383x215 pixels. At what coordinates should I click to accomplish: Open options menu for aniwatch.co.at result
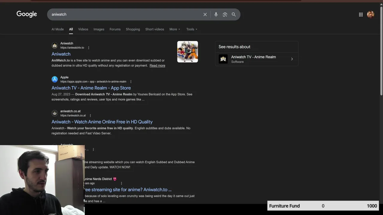click(x=90, y=116)
